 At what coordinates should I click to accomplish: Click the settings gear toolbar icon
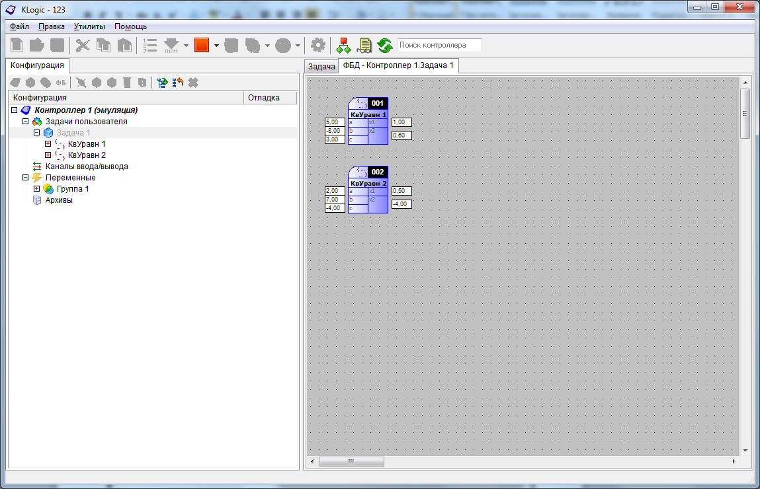click(x=318, y=45)
